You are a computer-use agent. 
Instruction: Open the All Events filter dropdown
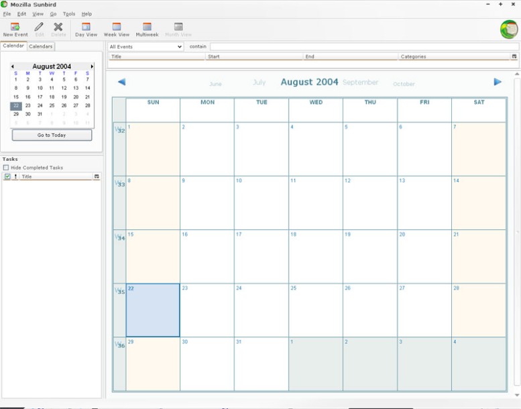coord(146,47)
